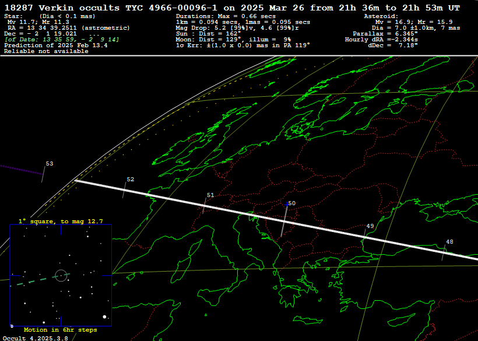Click 'dDec = 7.18"' line
478x341 pixels.
(393, 45)
